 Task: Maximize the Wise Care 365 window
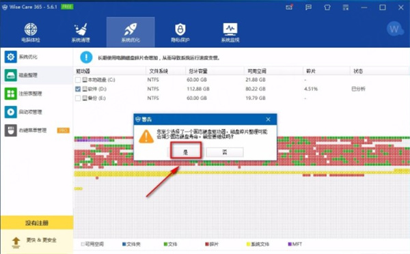click(x=383, y=8)
